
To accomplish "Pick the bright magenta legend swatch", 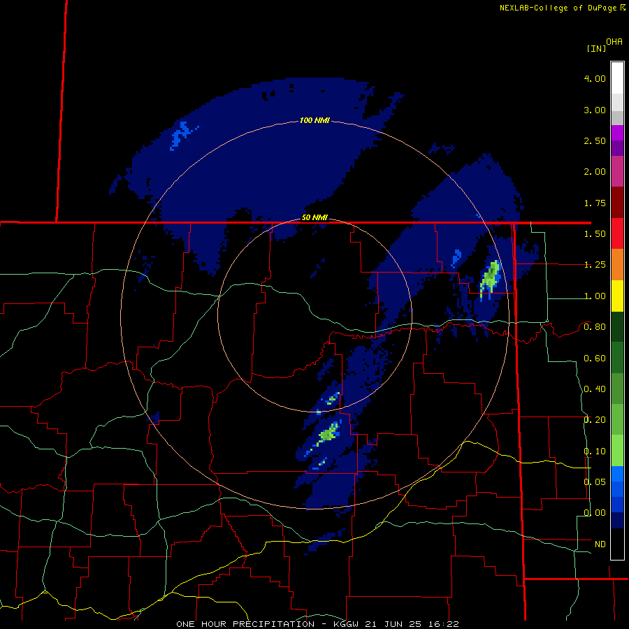I will point(617,133).
